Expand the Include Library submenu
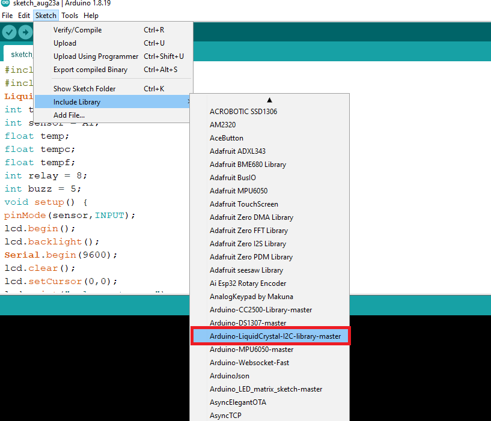 tap(112, 102)
